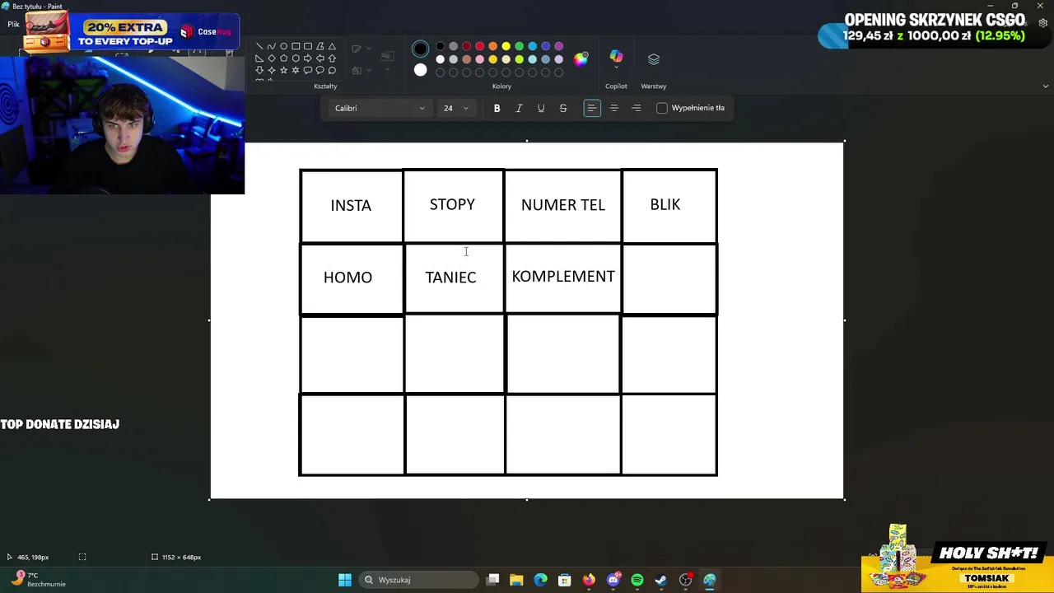1054x593 pixels.
Task: Click the KOMPLEMENT cell text
Action: click(x=563, y=276)
